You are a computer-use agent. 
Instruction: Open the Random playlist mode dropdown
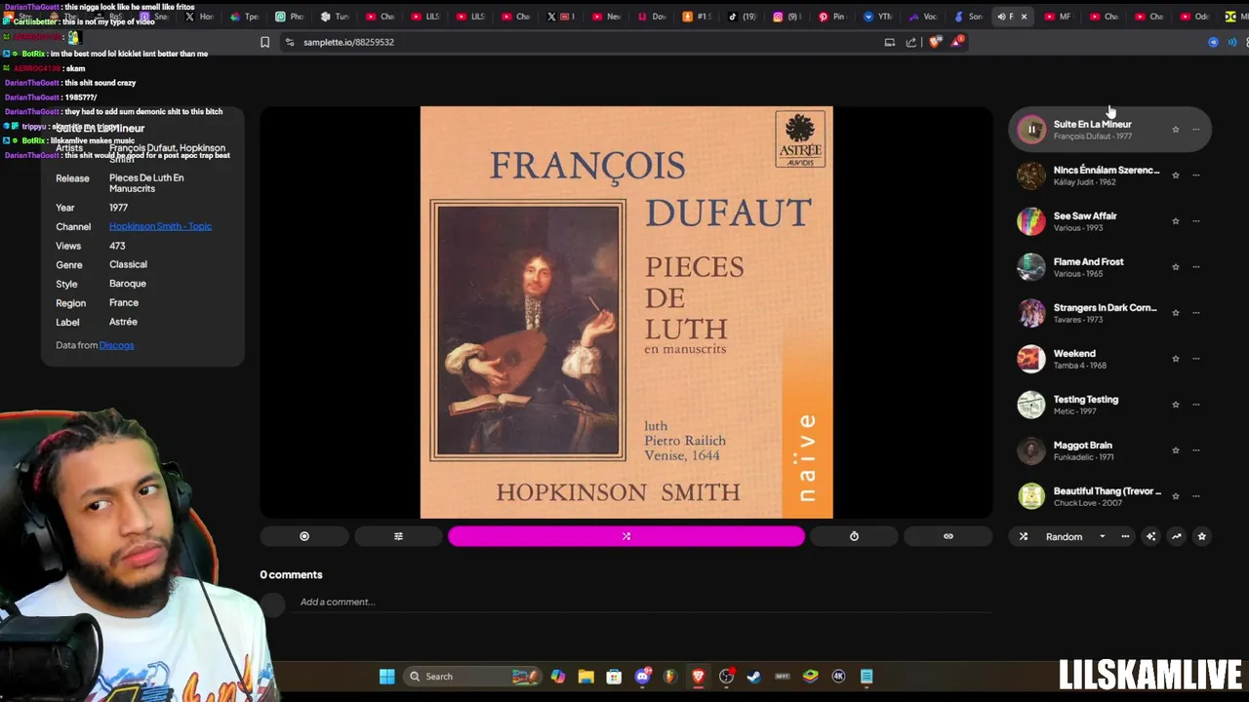1075,536
